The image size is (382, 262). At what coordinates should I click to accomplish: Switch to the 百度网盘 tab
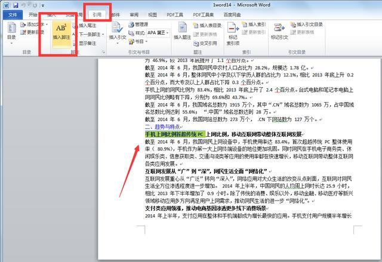(x=232, y=15)
